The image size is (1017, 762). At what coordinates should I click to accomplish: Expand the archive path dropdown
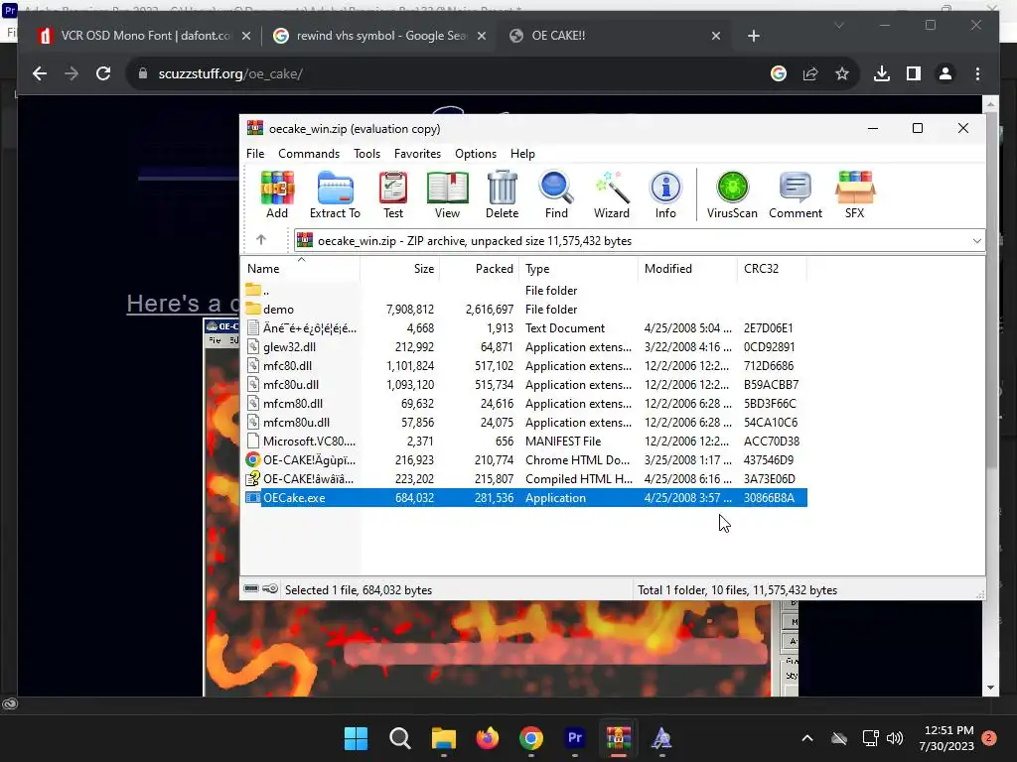coord(976,240)
